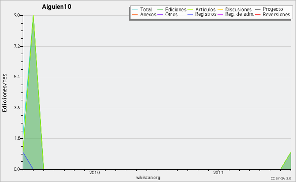
Task: Click the 1.8 y-axis label
Action: [x=17, y=138]
